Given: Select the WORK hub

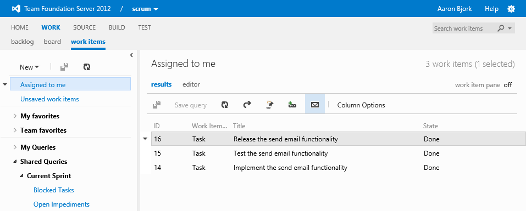Looking at the screenshot, I should [51, 27].
